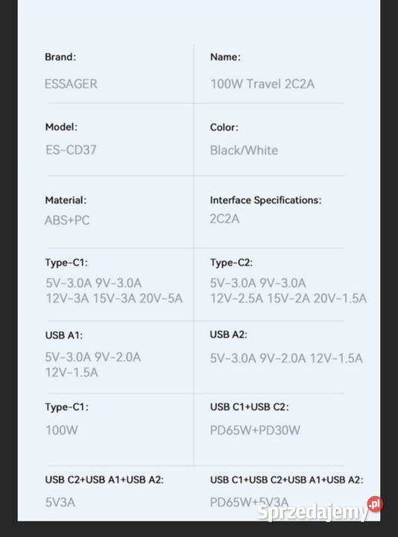Select the ABS+PC material text
The height and width of the screenshot is (537, 398).
point(67,220)
